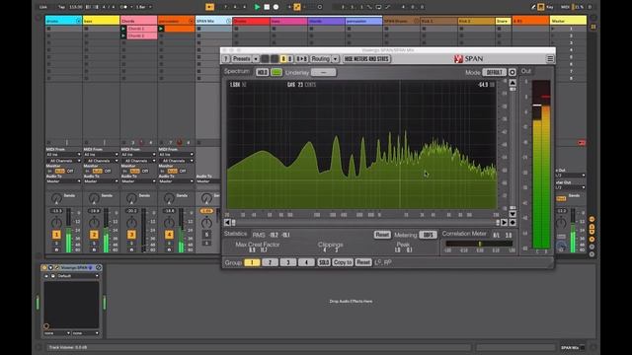Open the Default preset dropdown in device

[77, 276]
